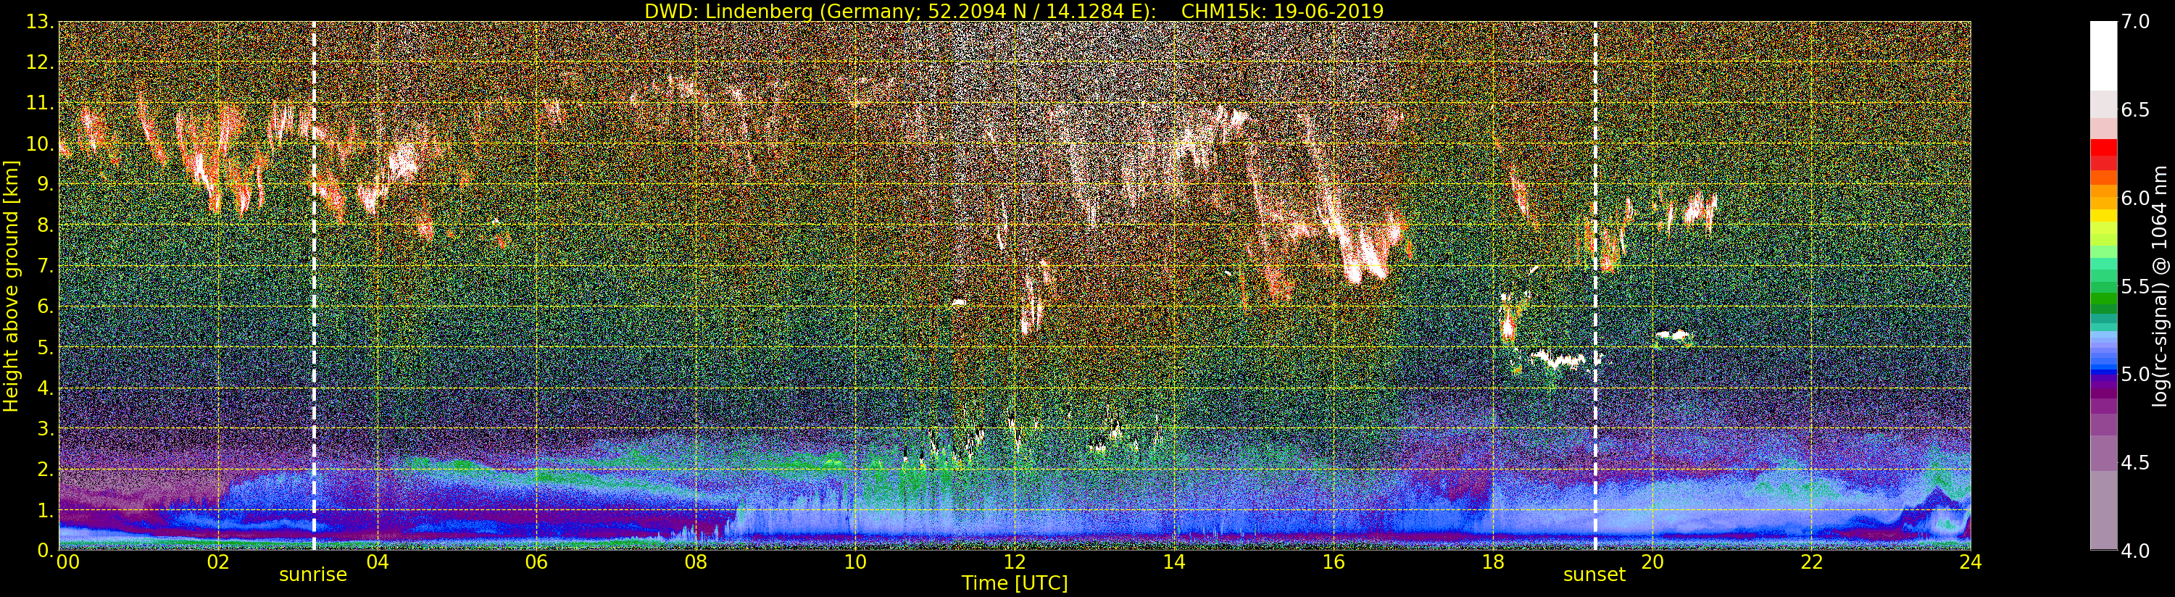Click the '14' time axis tick
The image size is (2175, 597).
(1174, 561)
